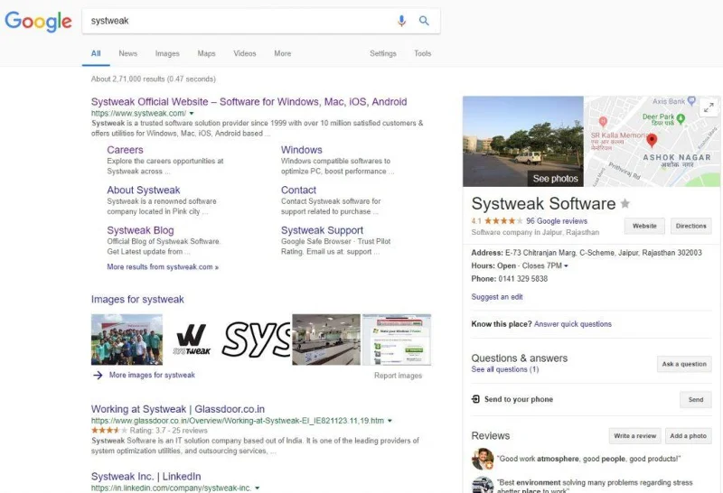Click the red map location pin

click(x=652, y=140)
